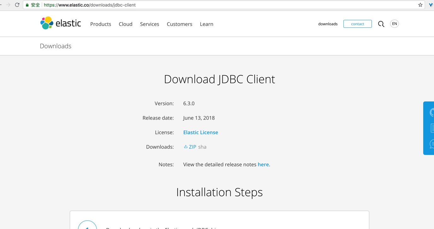Open the EN language selector
This screenshot has height=229, width=434.
coord(394,24)
